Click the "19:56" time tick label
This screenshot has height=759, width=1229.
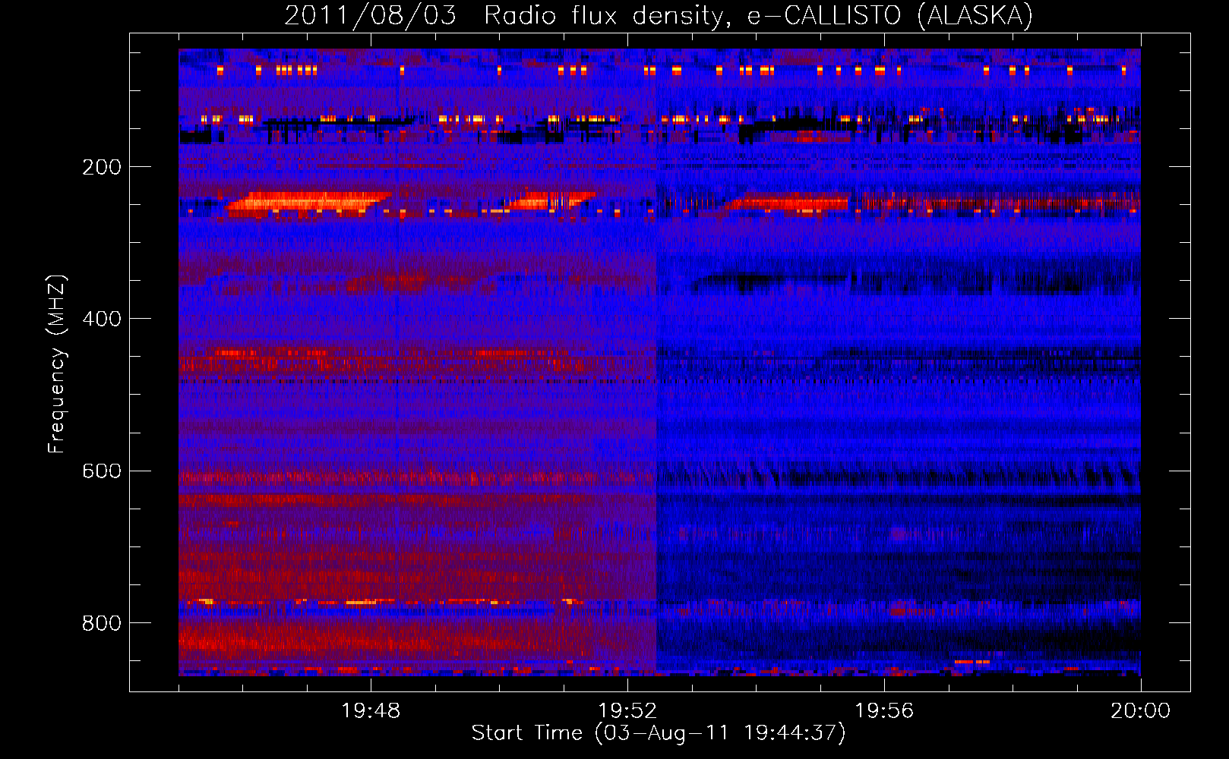point(884,711)
